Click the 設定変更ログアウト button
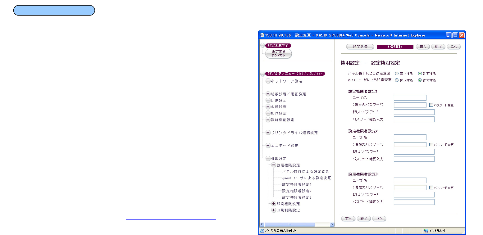483x235 pixels. coord(279,54)
